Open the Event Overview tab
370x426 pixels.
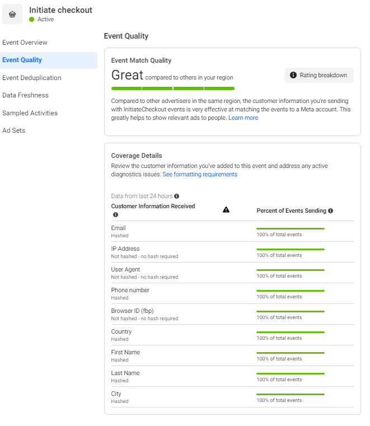(x=25, y=43)
